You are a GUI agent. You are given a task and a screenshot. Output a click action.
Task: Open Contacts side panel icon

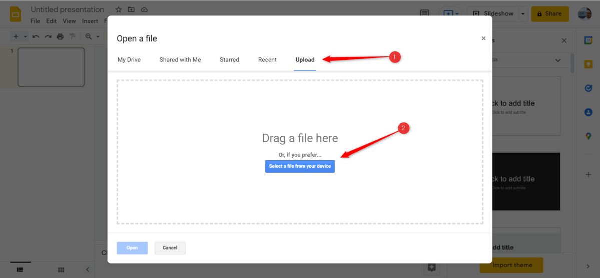tap(588, 112)
